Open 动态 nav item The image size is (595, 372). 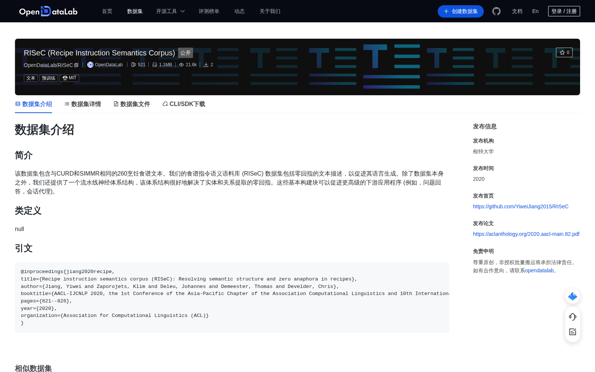[239, 11]
